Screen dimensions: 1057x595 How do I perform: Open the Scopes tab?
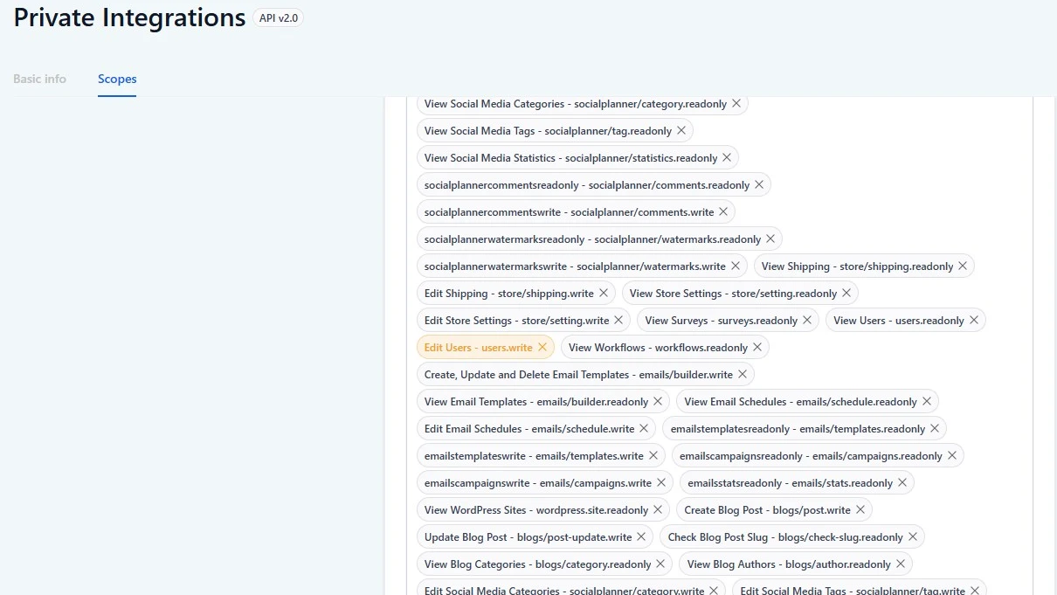pos(117,79)
